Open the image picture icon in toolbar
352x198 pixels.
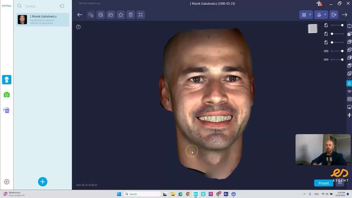[101, 15]
